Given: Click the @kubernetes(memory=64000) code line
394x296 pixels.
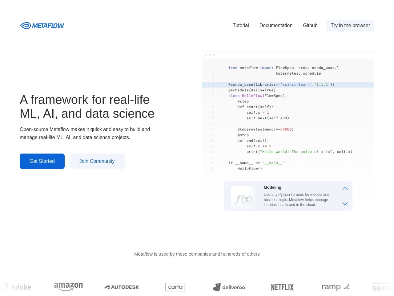Looking at the screenshot, I should coord(265,129).
